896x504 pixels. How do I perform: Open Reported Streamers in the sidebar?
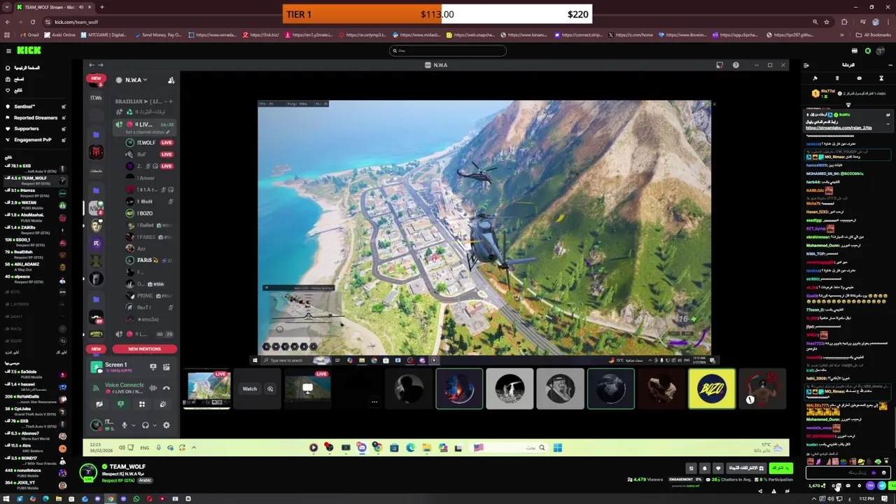point(36,118)
